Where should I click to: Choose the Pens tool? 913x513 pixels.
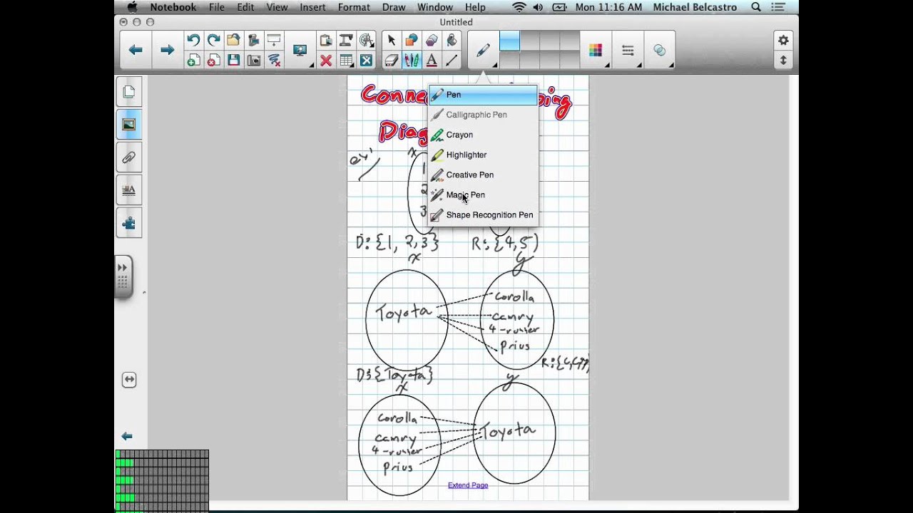tap(411, 61)
